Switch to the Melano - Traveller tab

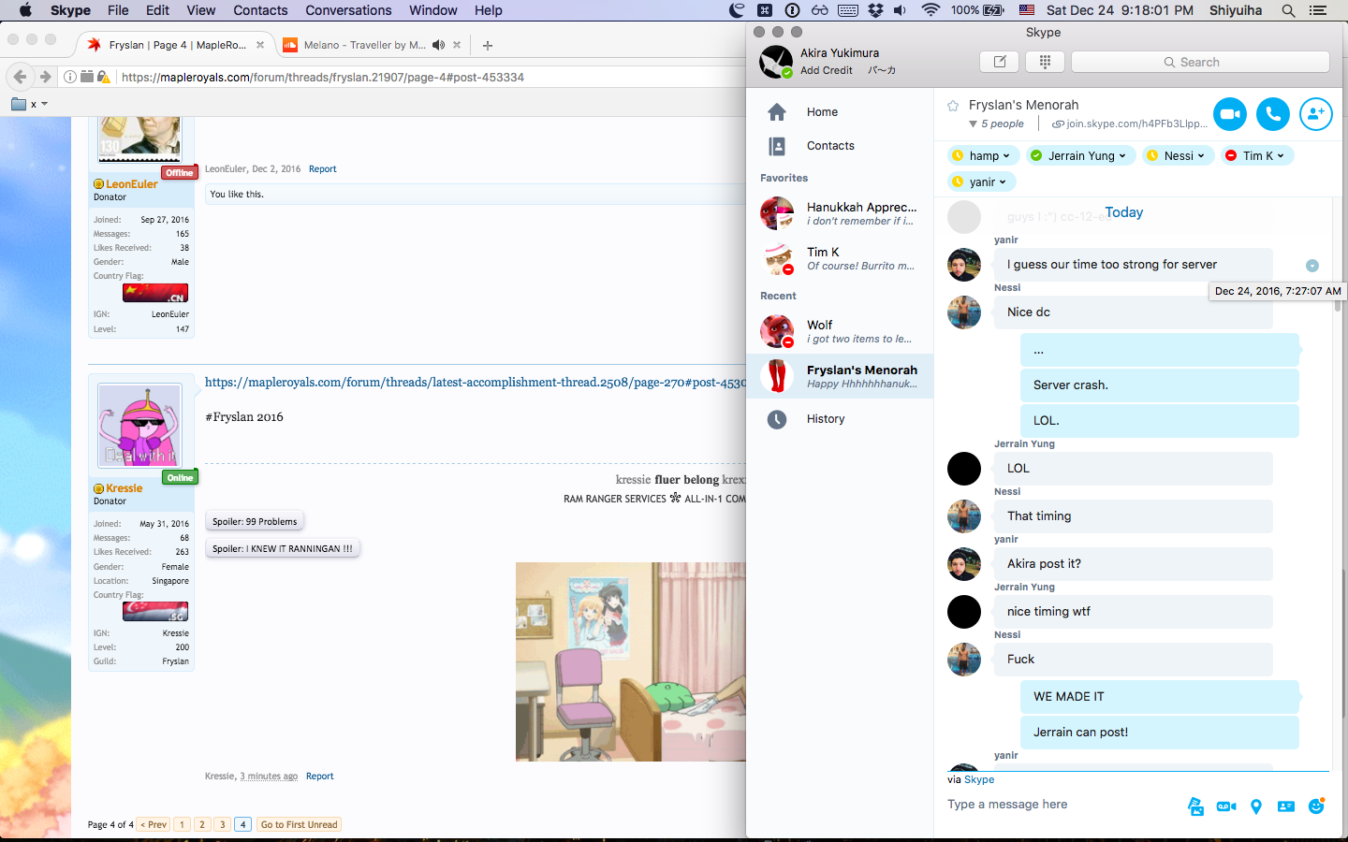coord(363,45)
